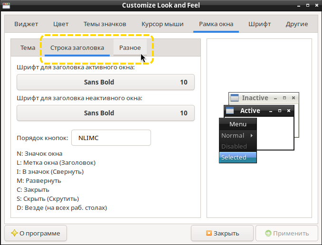This screenshot has height=245, width=322.
Task: Click the Inactive preview window icon
Action: (234, 98)
